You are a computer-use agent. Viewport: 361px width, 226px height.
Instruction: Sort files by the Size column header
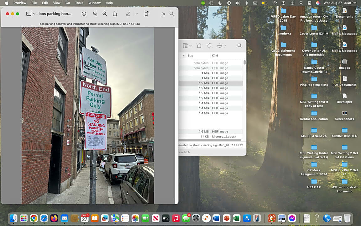tap(191, 56)
